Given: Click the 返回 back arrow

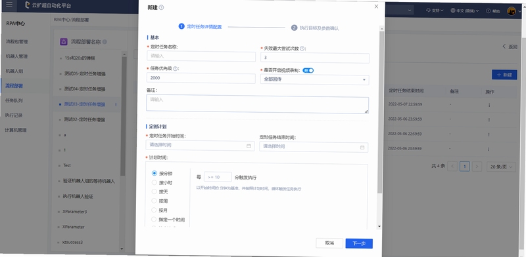Looking at the screenshot, I should pos(504,46).
